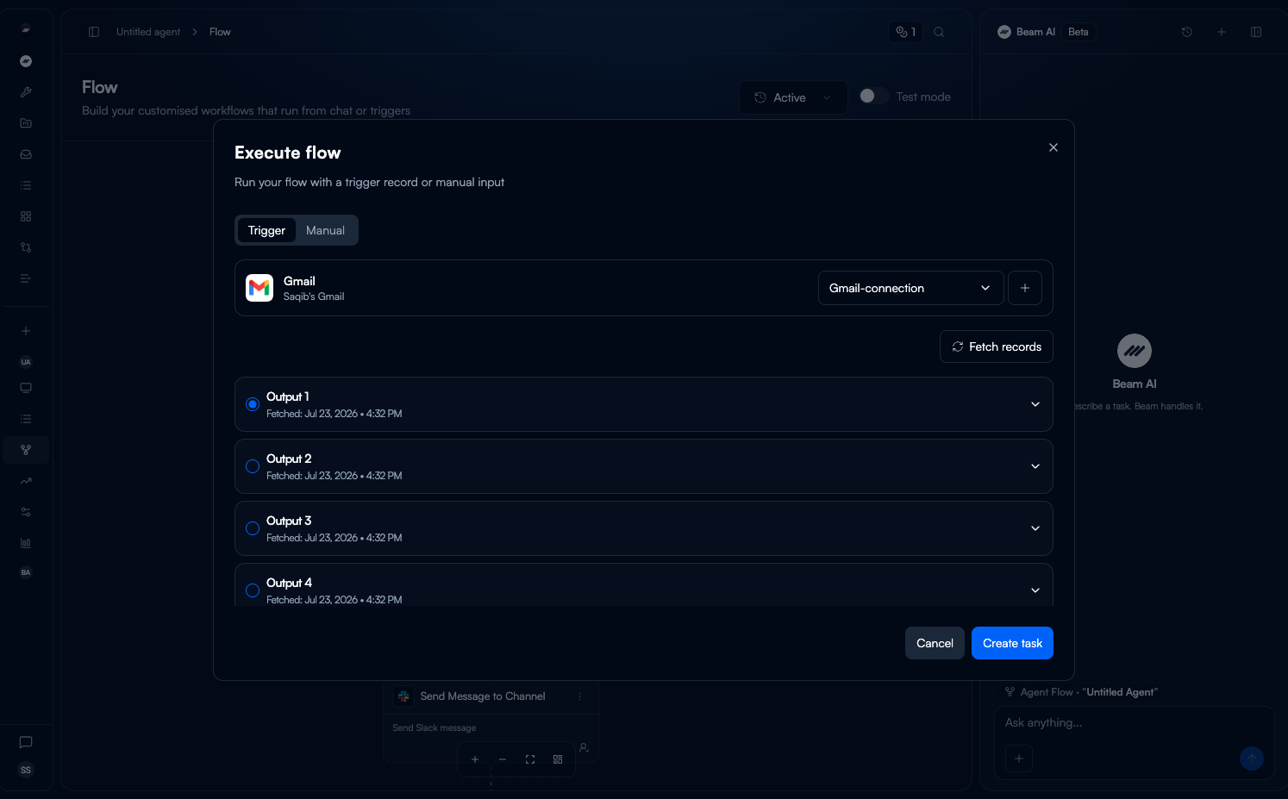
Task: Open the git-branch integrations icon in sidebar
Action: click(x=26, y=247)
